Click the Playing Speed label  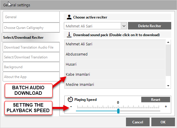click(x=85, y=100)
